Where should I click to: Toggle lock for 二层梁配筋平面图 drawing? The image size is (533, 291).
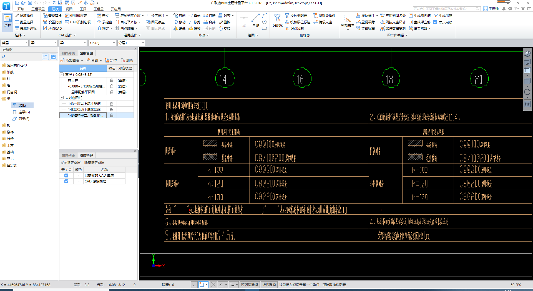click(x=112, y=92)
